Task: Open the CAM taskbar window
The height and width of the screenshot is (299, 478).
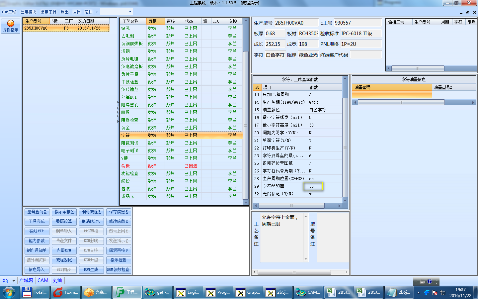Action: coord(308,292)
